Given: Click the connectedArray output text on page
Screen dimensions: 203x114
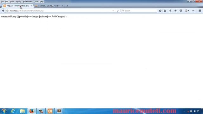Looking at the screenshot, I should pos(34,16).
